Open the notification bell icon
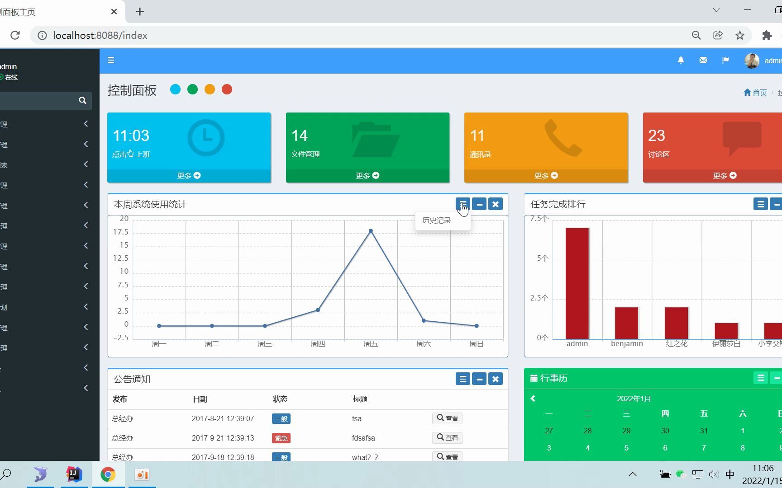This screenshot has width=782, height=488. point(681,60)
